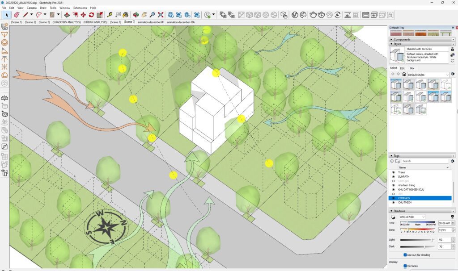458x271 pixels.
Task: Select the Tape Measure tool
Action: tap(110, 15)
